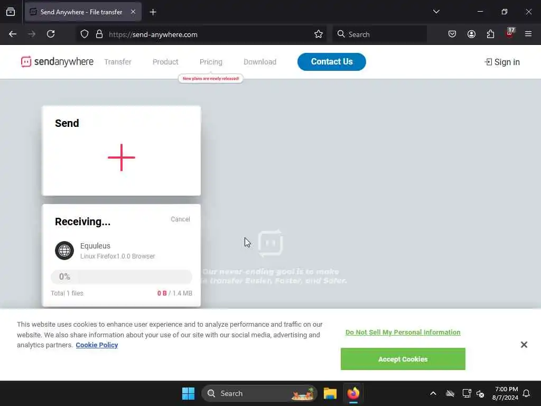The height and width of the screenshot is (406, 541).
Task: Click the red plus icon to add files
Action: (121, 158)
